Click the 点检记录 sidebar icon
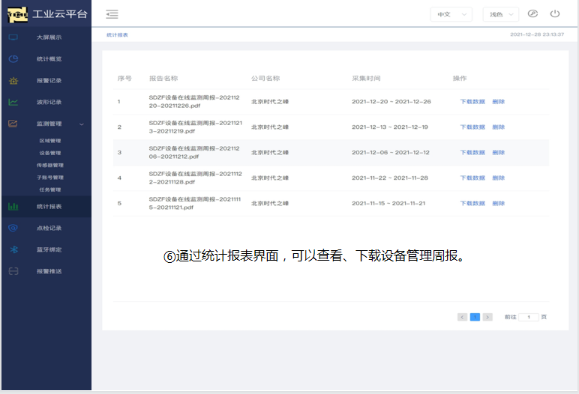 (13, 228)
